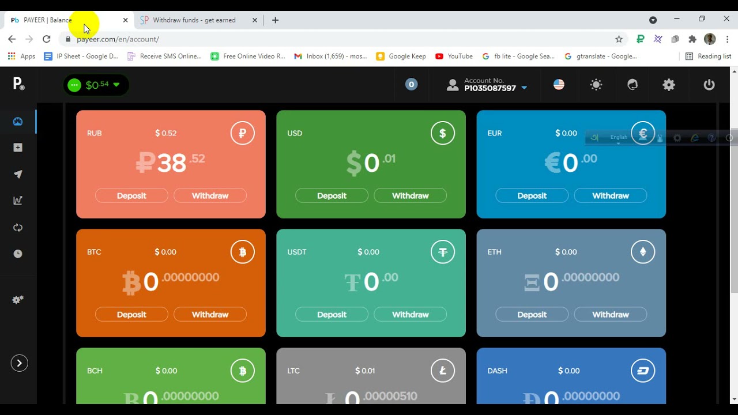Screen dimensions: 738x415
Task: Switch to the PAYEER Balance tab
Action: [69, 20]
